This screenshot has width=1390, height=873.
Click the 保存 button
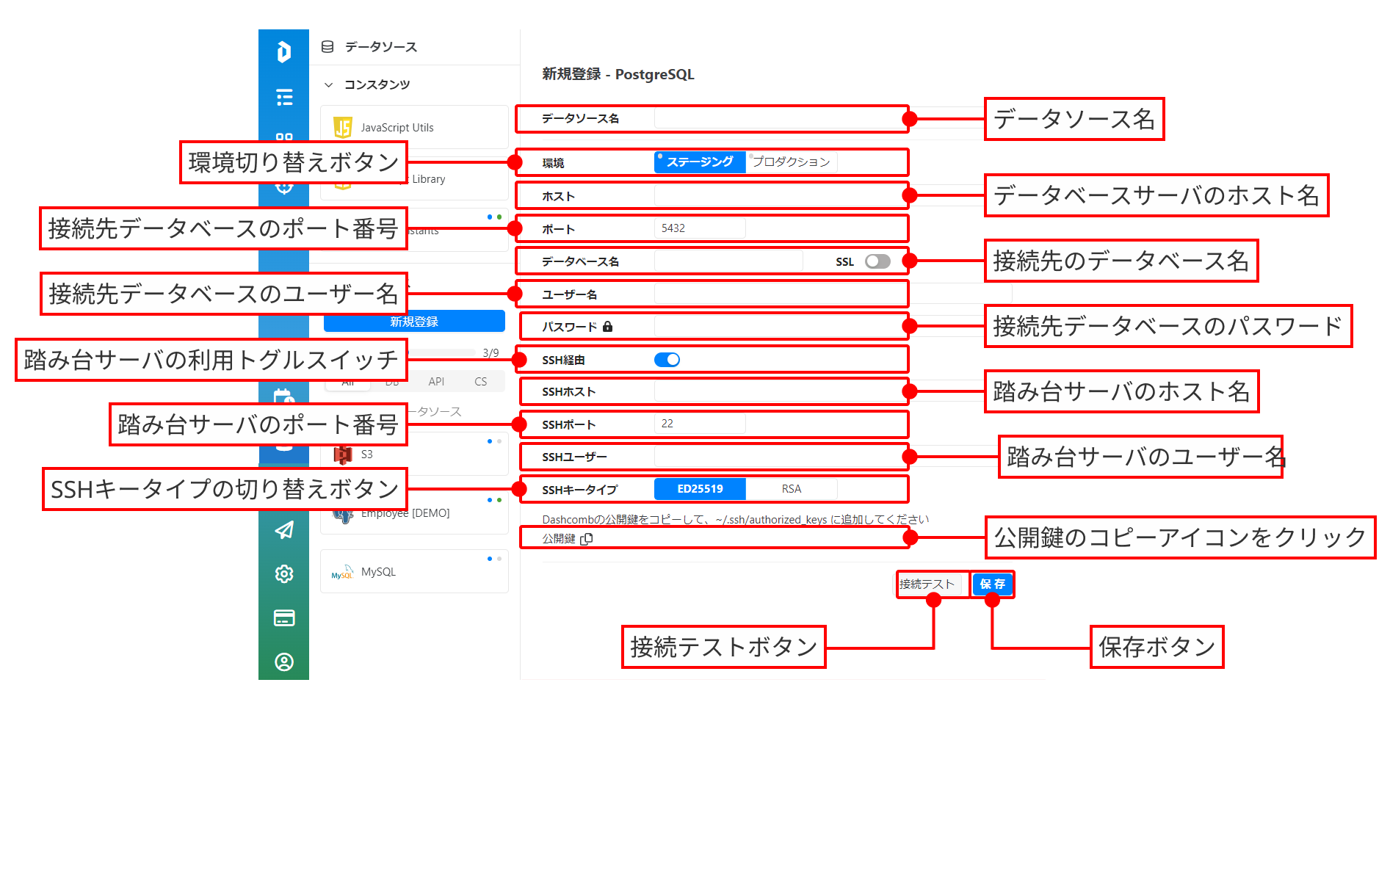pyautogui.click(x=992, y=584)
